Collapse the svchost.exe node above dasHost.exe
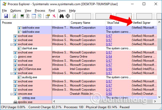Image resolution: width=162 pixels, height=110 pixels. tap(11, 44)
